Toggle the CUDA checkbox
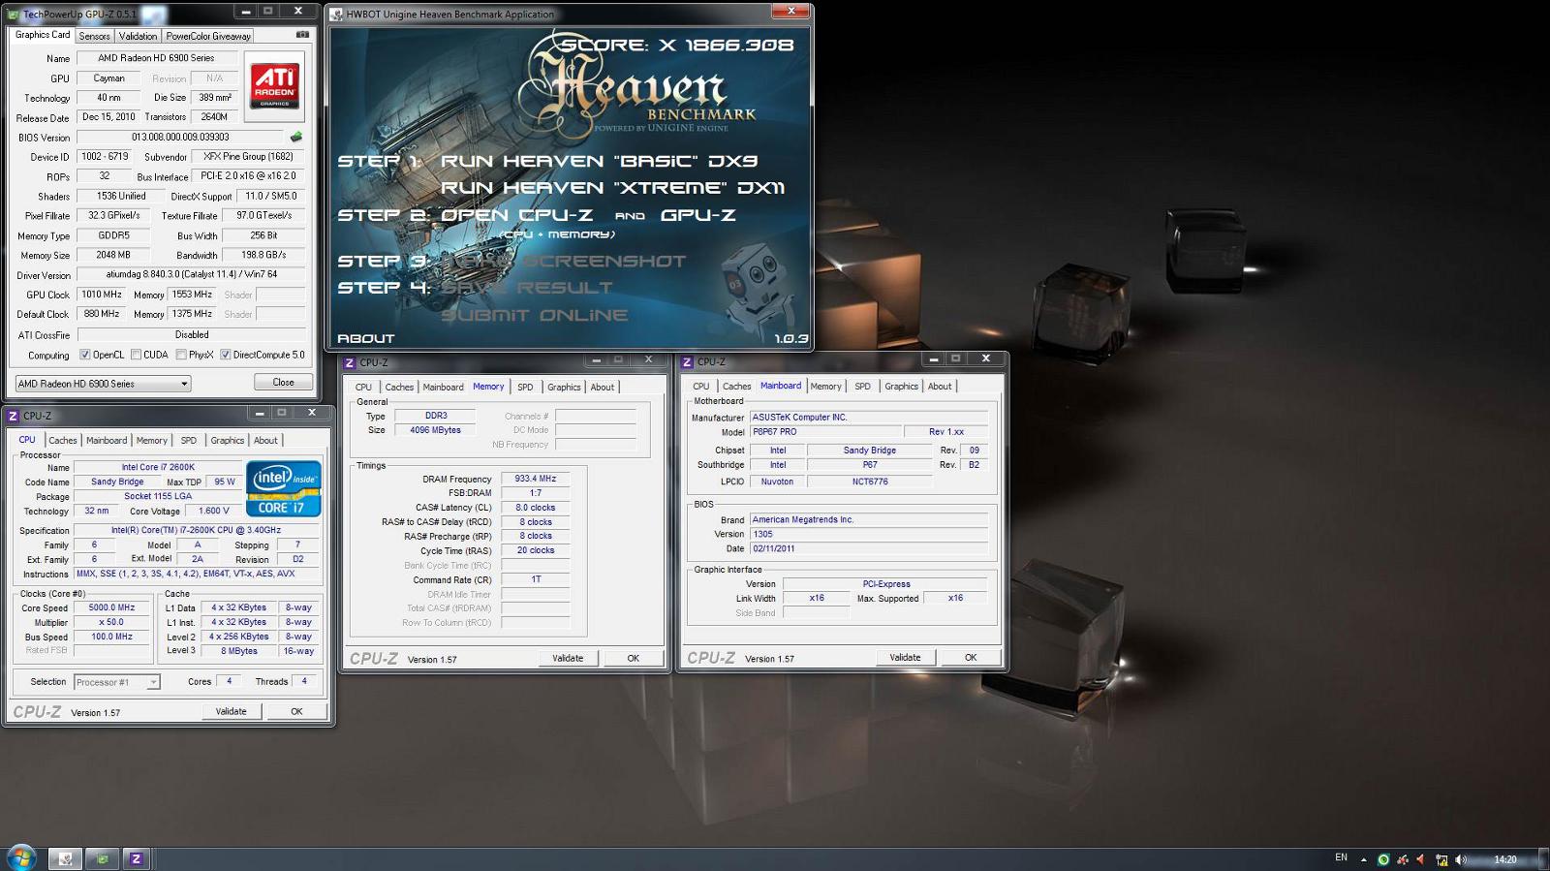Viewport: 1550px width, 871px height. pyautogui.click(x=136, y=355)
